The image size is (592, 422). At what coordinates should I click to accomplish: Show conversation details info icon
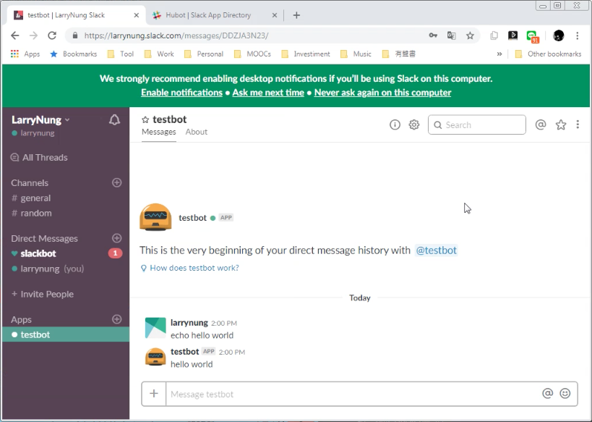click(x=395, y=125)
